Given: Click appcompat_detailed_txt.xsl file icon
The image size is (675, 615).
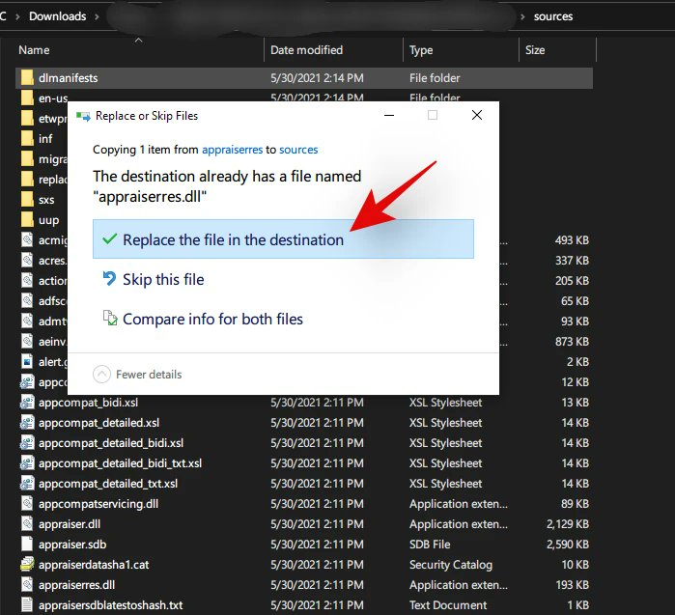Looking at the screenshot, I should [27, 483].
